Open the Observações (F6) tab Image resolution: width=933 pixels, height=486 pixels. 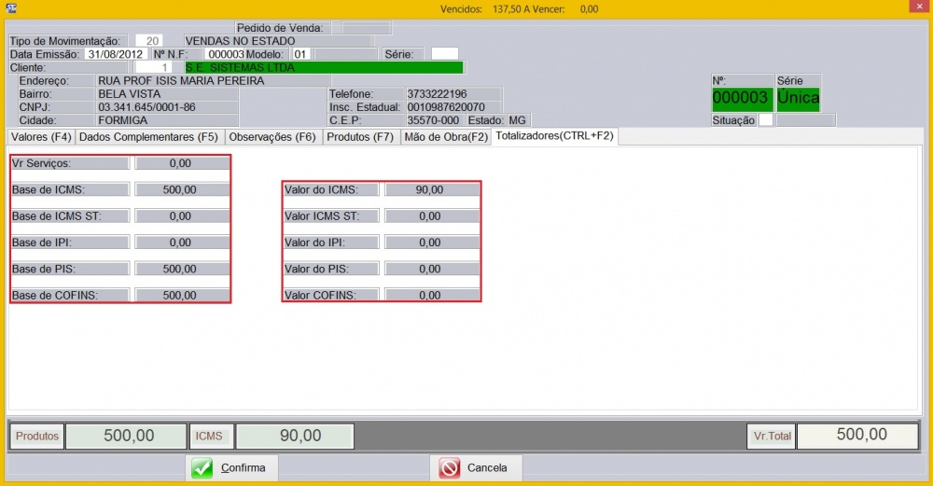click(272, 137)
